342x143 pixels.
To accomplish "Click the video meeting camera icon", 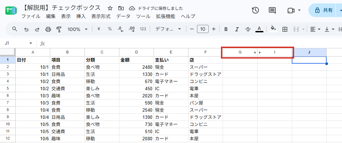I will [291, 11].
